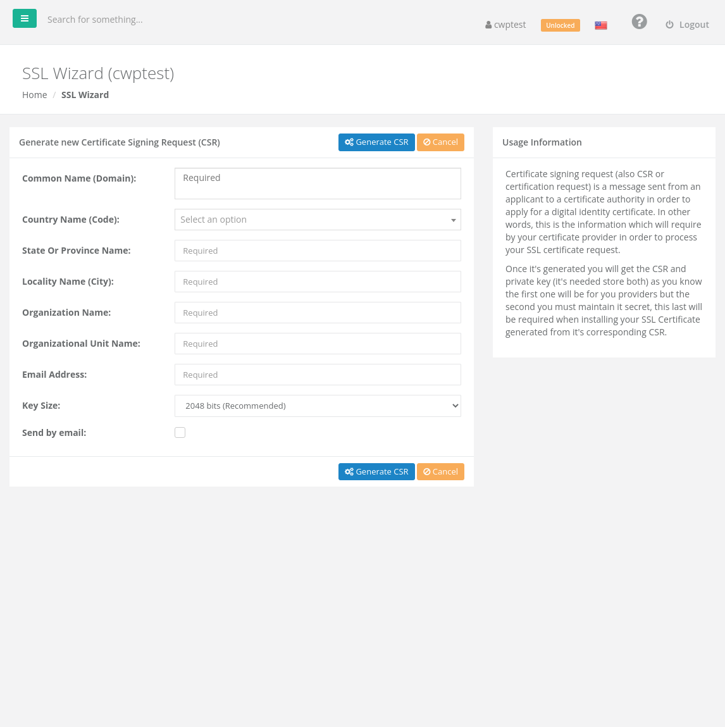Focus the Email Address field

tap(318, 375)
